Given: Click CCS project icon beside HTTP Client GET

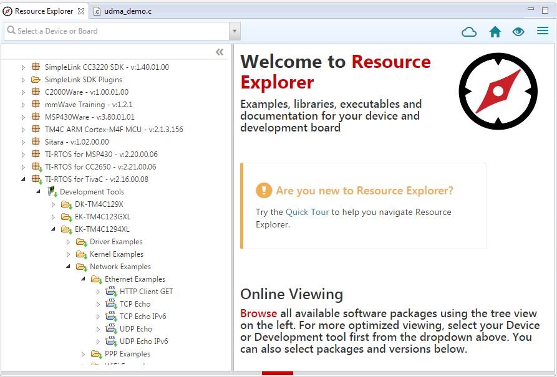Looking at the screenshot, I should 111,291.
